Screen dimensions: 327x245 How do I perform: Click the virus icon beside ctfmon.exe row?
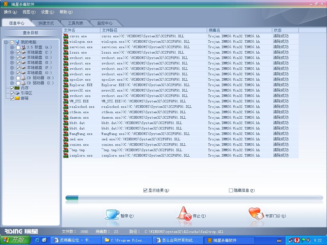click(x=66, y=112)
